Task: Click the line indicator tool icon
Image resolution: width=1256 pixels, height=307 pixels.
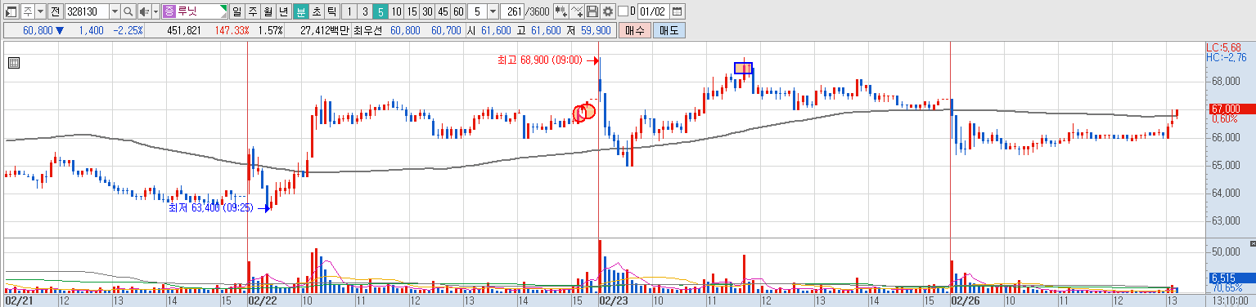Action: point(578,11)
